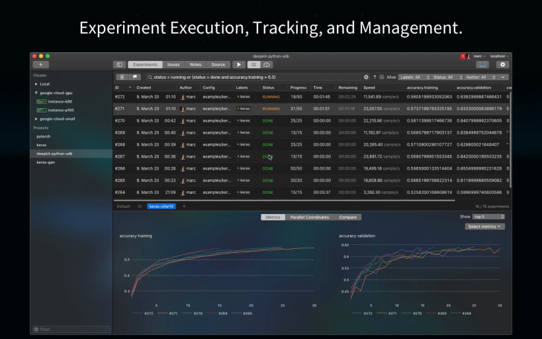The width and height of the screenshot is (542, 339).
Task: Click the keras label of experiment #264
Action: 244,192
